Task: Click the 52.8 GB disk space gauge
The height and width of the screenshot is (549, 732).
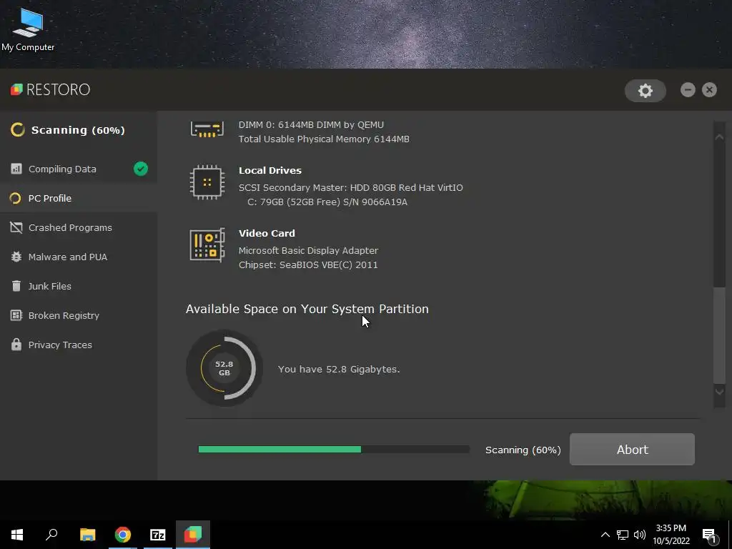Action: coord(224,368)
